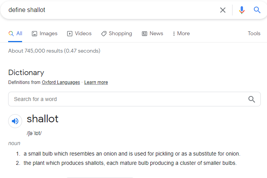Play the shallot pronunciation audio
Screen dimensions: 267x178
[x=15, y=121]
